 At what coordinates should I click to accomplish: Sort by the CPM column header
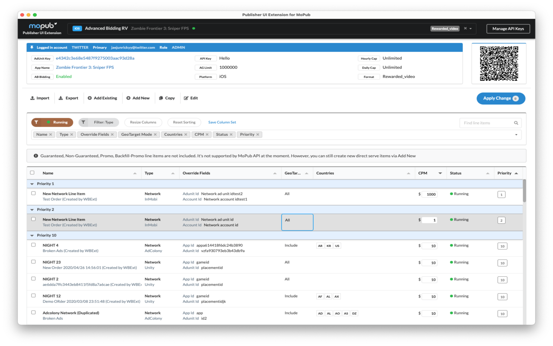tap(430, 173)
